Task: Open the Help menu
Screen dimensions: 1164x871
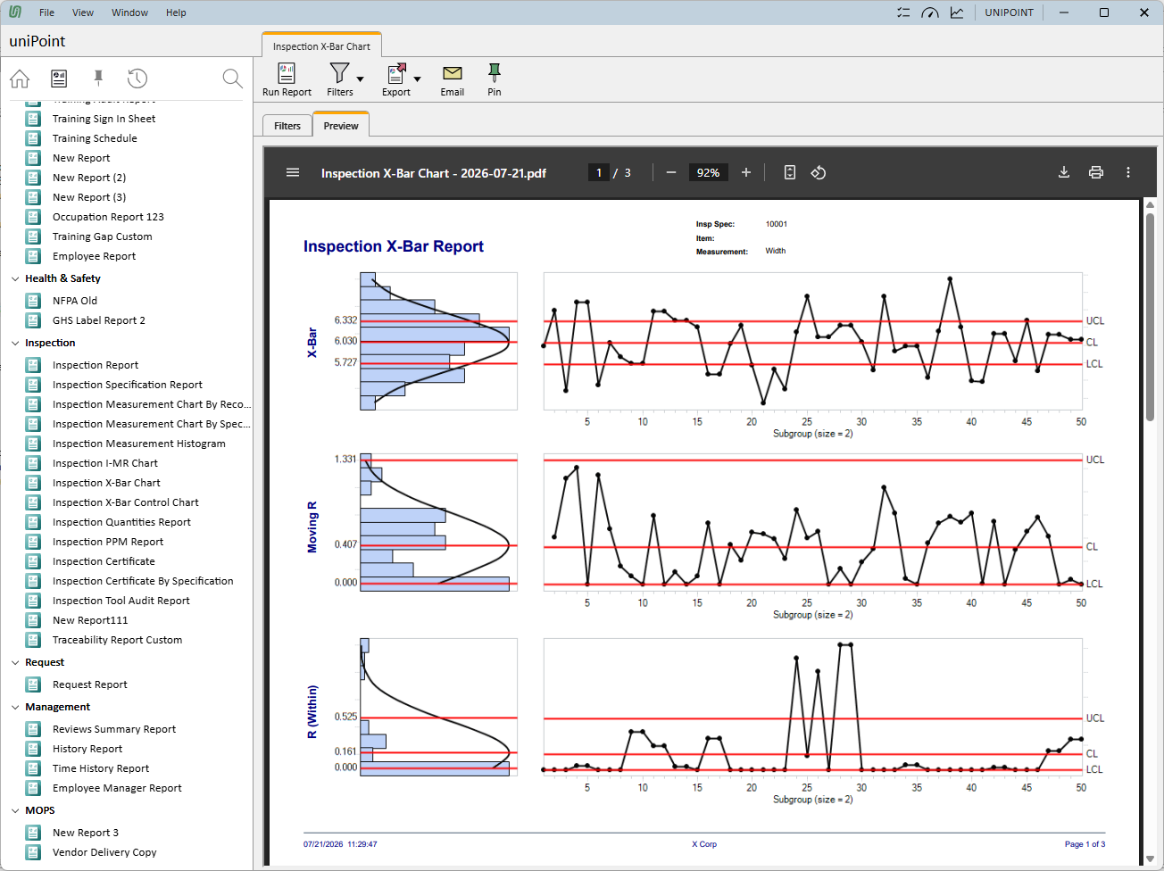Action: click(x=176, y=12)
